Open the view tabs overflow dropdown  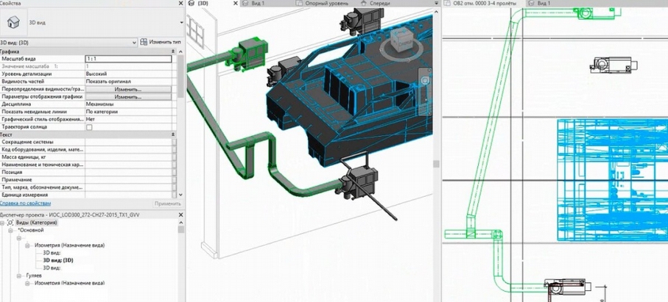point(436,3)
